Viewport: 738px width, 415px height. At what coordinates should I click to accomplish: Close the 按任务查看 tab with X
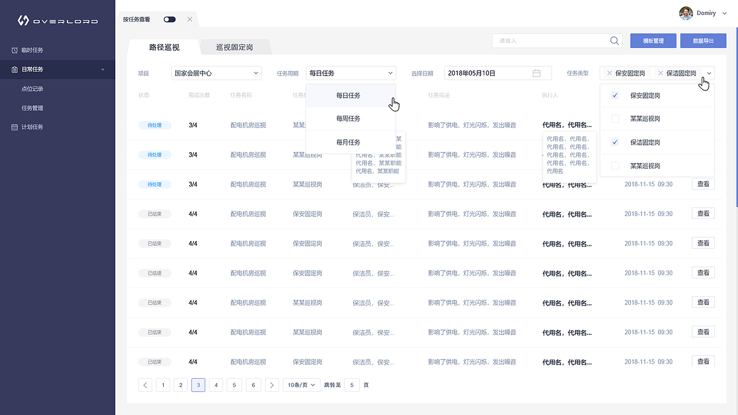(190, 20)
